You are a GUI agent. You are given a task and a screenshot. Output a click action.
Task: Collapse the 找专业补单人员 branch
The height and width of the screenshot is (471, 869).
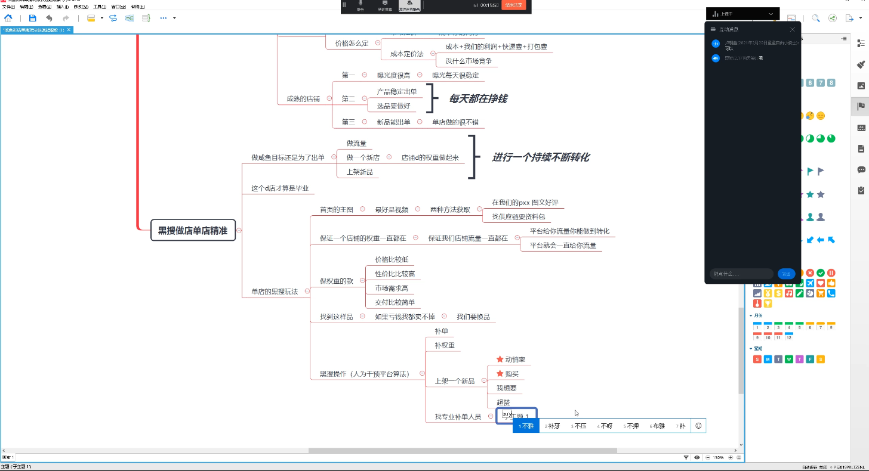tap(490, 417)
